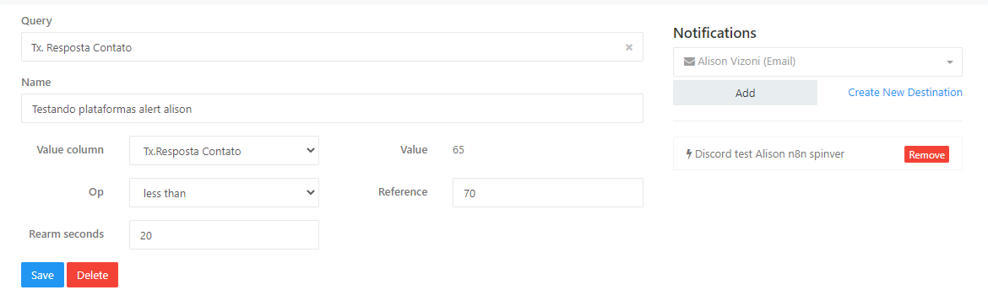Select the Rearm seconds input box

[x=224, y=235]
